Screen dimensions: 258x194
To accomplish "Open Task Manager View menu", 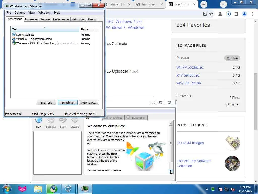I will coord(31,13).
